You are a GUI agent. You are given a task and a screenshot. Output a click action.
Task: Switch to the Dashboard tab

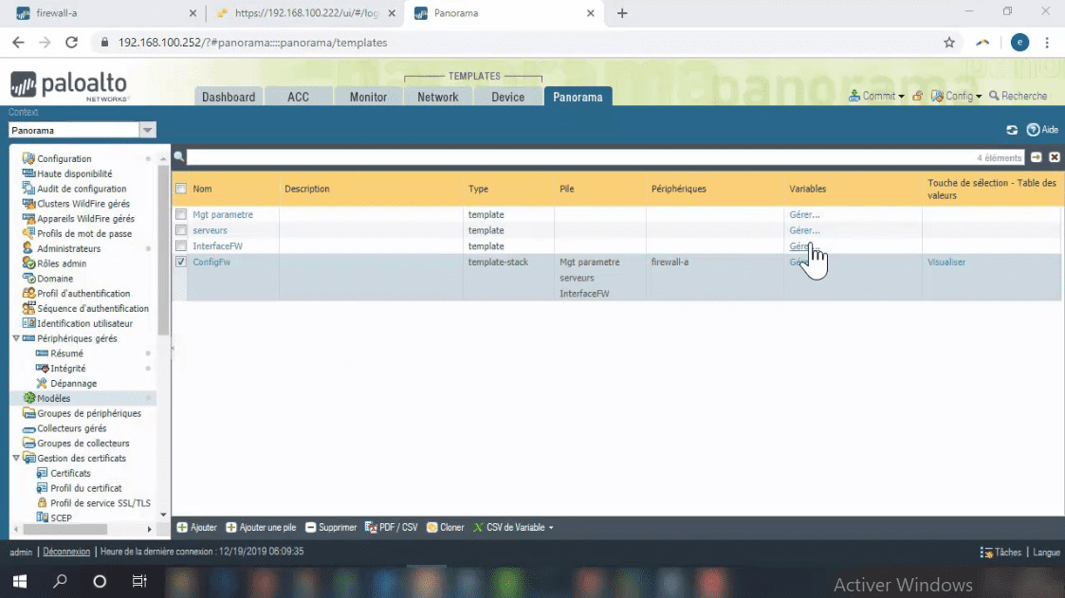228,97
